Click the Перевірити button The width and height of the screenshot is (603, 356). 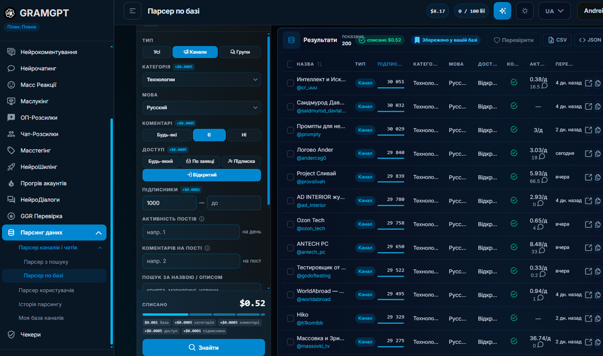[513, 40]
